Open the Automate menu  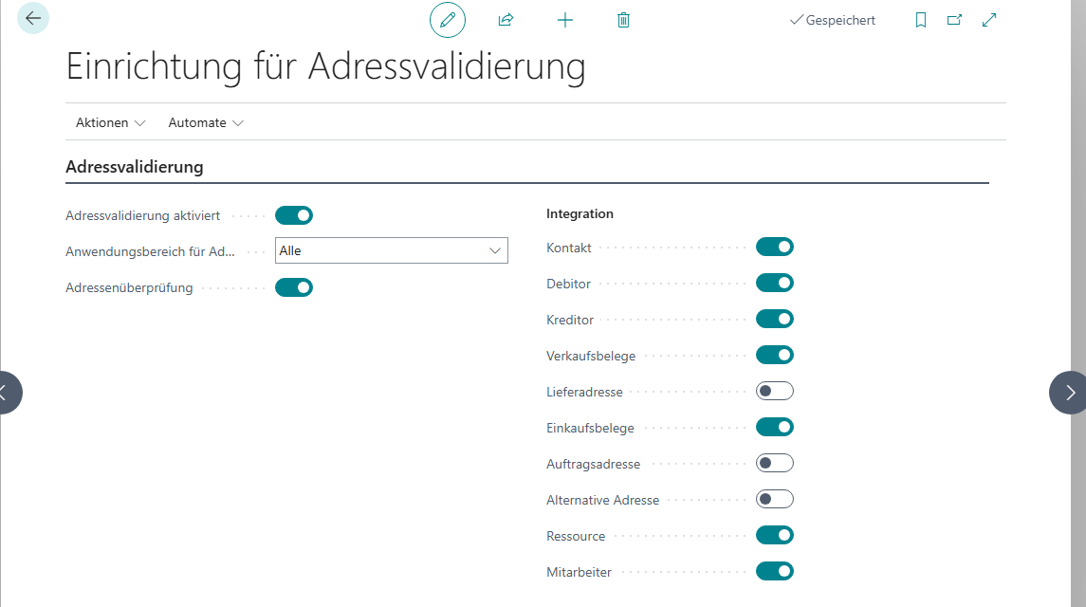point(206,122)
